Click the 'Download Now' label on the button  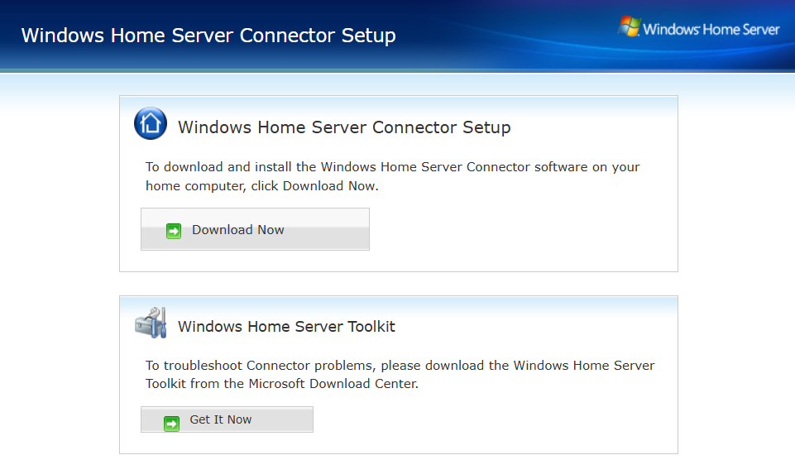(238, 230)
